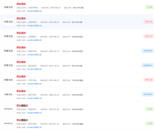
Task: Select registration number text 36077604
Action: (32, 124)
